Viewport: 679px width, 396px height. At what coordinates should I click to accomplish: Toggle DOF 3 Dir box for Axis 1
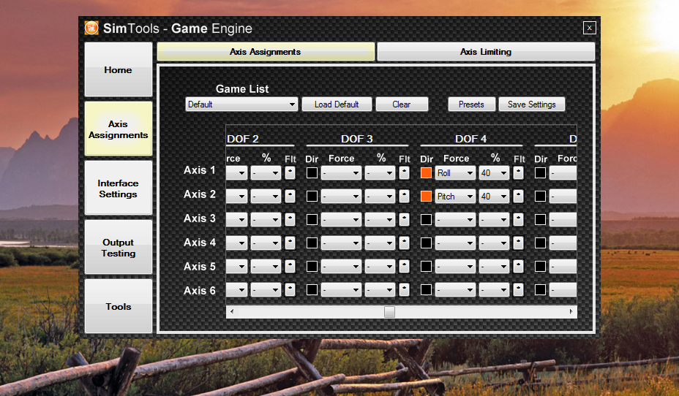[x=312, y=173]
